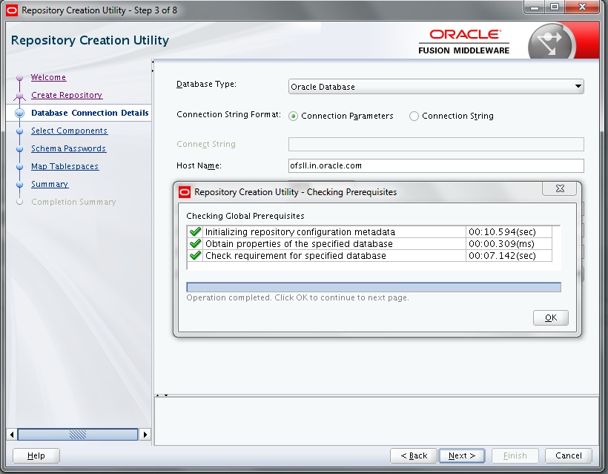The height and width of the screenshot is (474, 608).
Task: Open the Map Tablespaces step
Action: [x=65, y=166]
